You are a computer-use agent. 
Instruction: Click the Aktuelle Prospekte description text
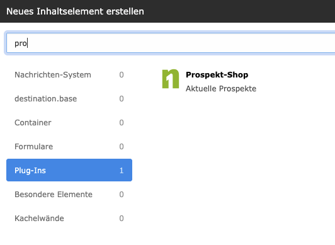coord(221,88)
